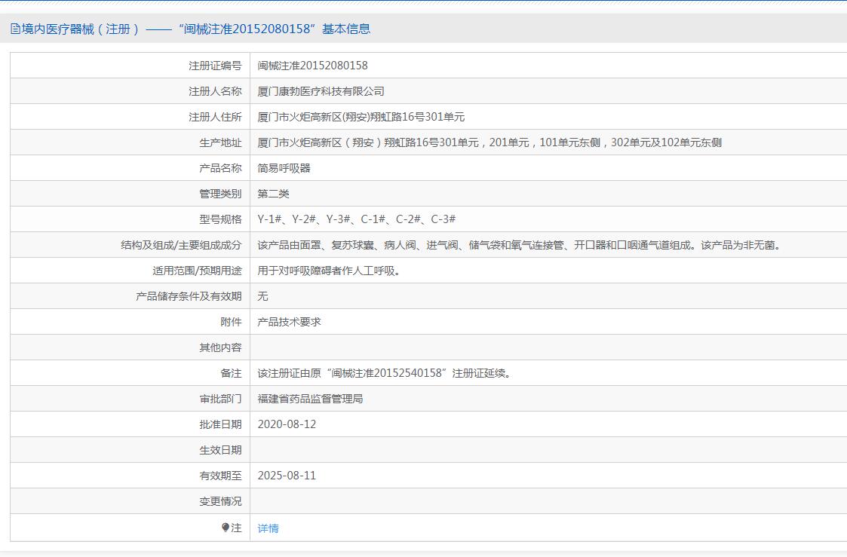Select product name 简易呼吸器
The image size is (847, 557).
pos(284,168)
